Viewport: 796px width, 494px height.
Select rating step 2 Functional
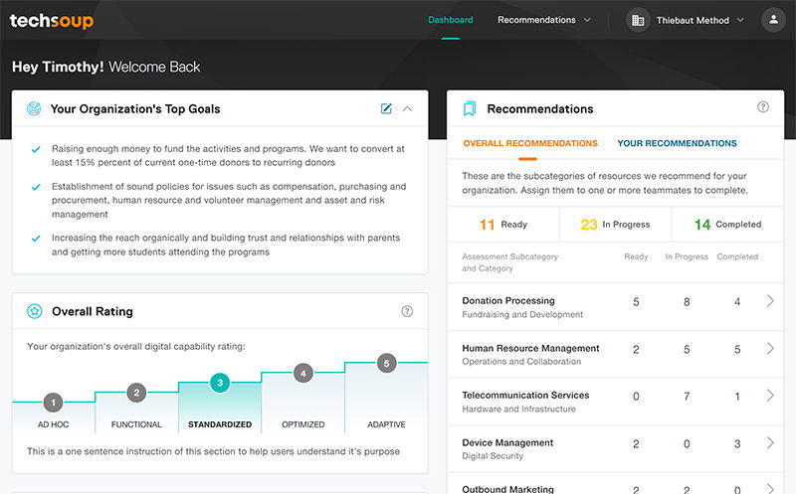[x=136, y=393]
